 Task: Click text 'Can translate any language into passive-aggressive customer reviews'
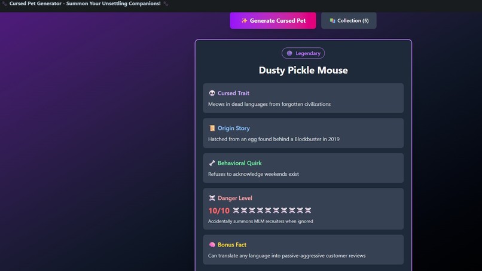(x=287, y=255)
